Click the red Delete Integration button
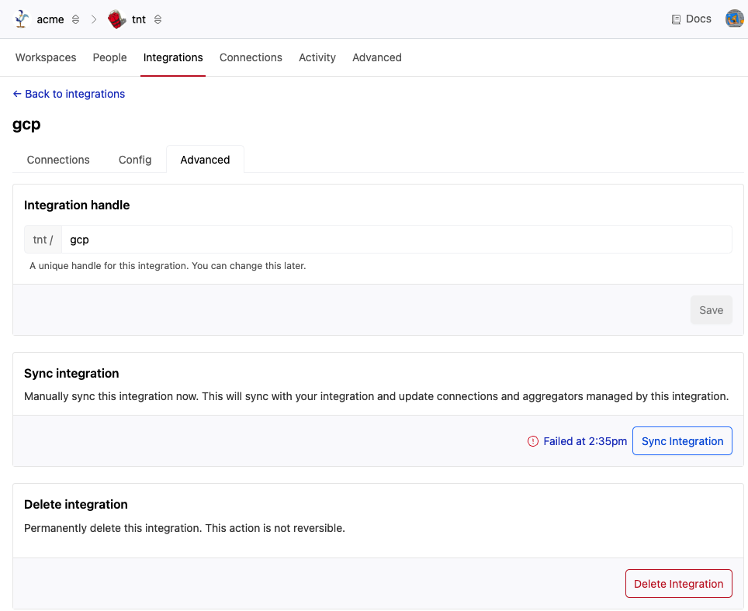Screen dimensions: 748x611 [x=678, y=584]
